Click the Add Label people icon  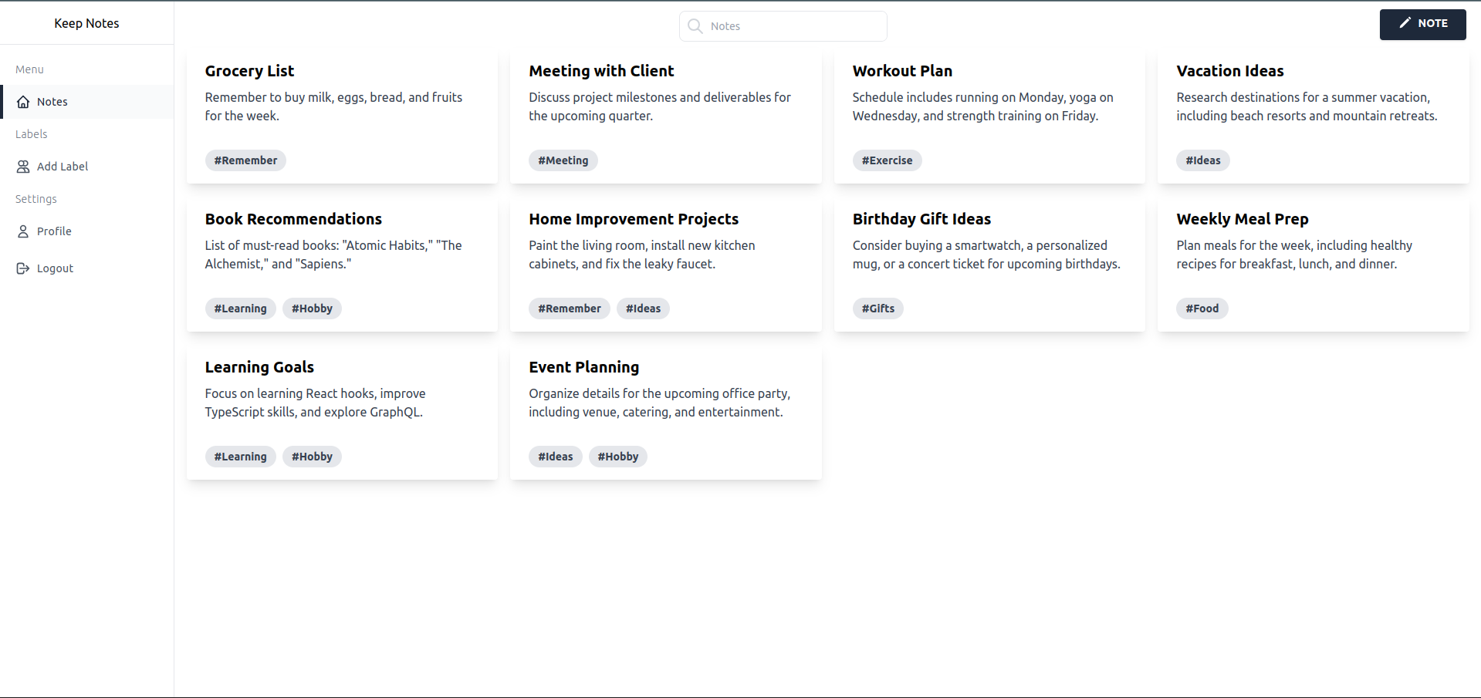click(22, 166)
